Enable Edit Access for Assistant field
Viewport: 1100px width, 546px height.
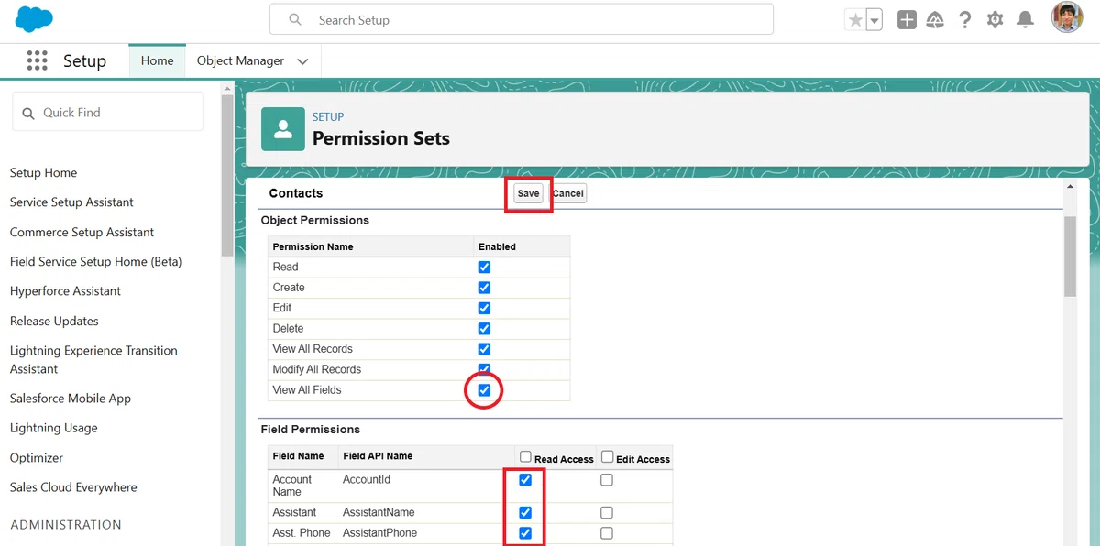pos(607,513)
